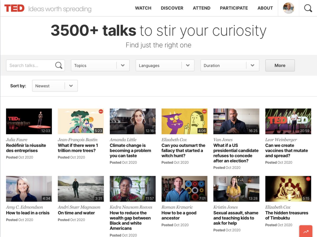Click speaker name Amy C. Edmondson

pyautogui.click(x=24, y=207)
